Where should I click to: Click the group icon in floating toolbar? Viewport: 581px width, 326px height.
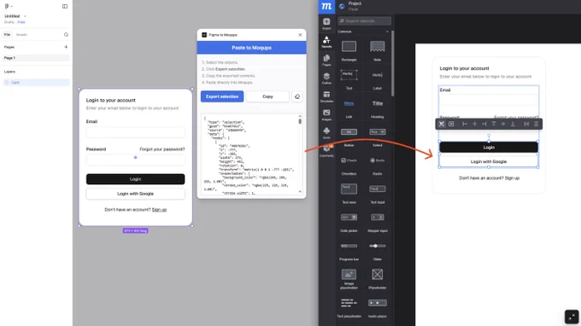451,124
